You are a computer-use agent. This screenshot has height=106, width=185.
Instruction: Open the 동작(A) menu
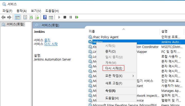coord(21,11)
